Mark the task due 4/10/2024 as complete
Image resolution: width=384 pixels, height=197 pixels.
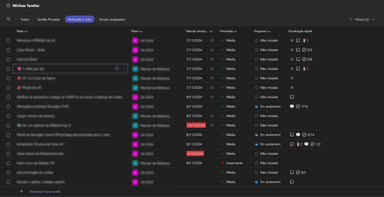pyautogui.click(x=8, y=153)
